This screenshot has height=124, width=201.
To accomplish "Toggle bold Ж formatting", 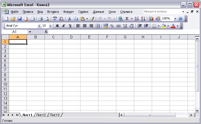I will 57,26.
